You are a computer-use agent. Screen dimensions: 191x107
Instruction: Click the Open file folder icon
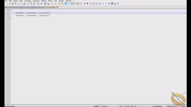[10, 4]
